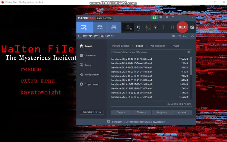Switch to Аудио tab
This screenshot has height=142, width=227.
(176, 46)
